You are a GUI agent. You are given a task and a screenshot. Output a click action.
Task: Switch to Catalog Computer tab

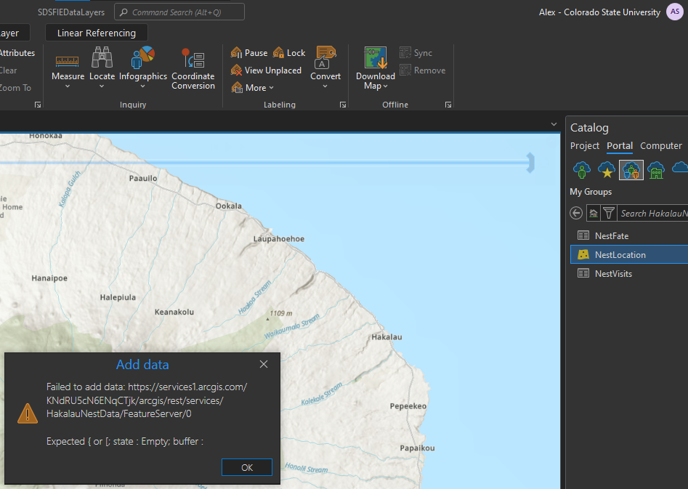(661, 146)
